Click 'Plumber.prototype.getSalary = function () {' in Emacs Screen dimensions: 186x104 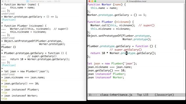click(121, 46)
